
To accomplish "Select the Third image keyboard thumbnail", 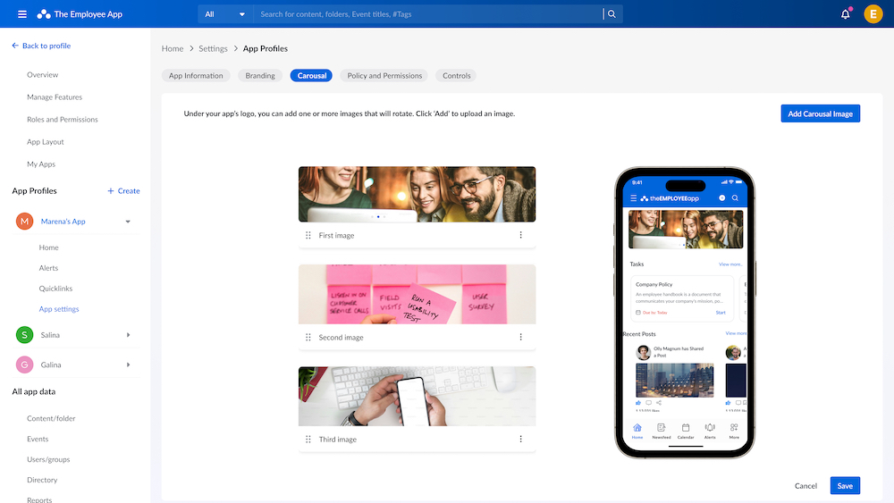I will pos(417,397).
